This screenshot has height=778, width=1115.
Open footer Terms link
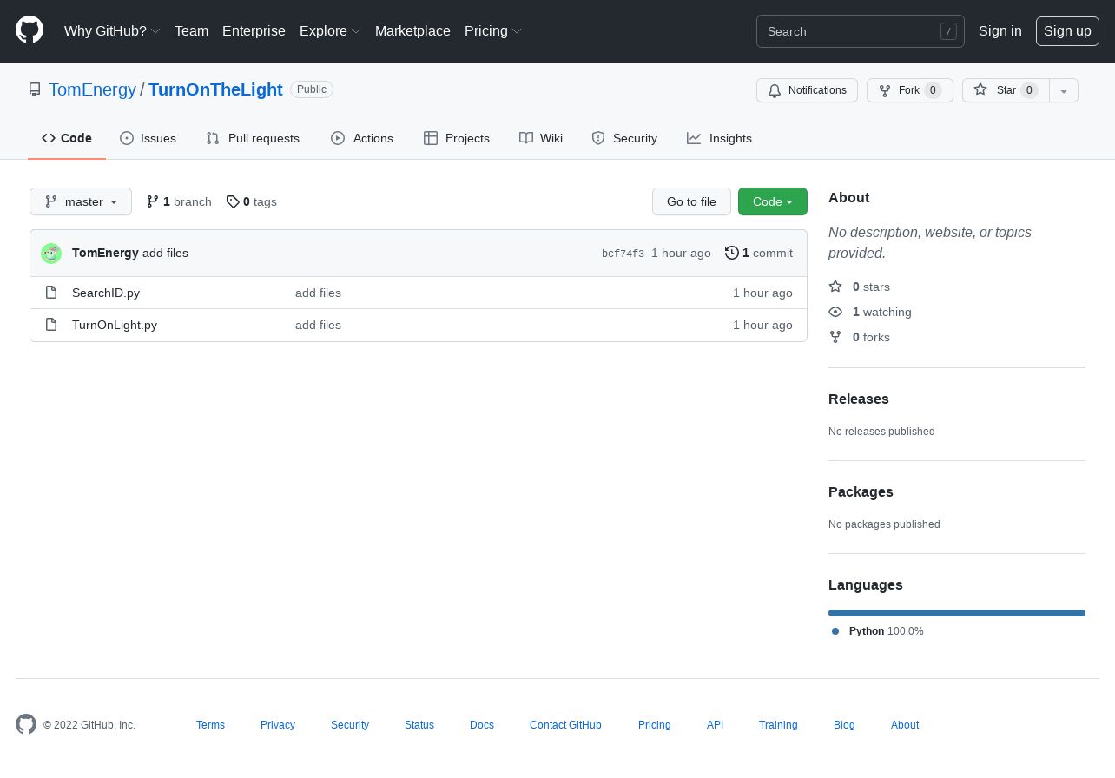[210, 724]
